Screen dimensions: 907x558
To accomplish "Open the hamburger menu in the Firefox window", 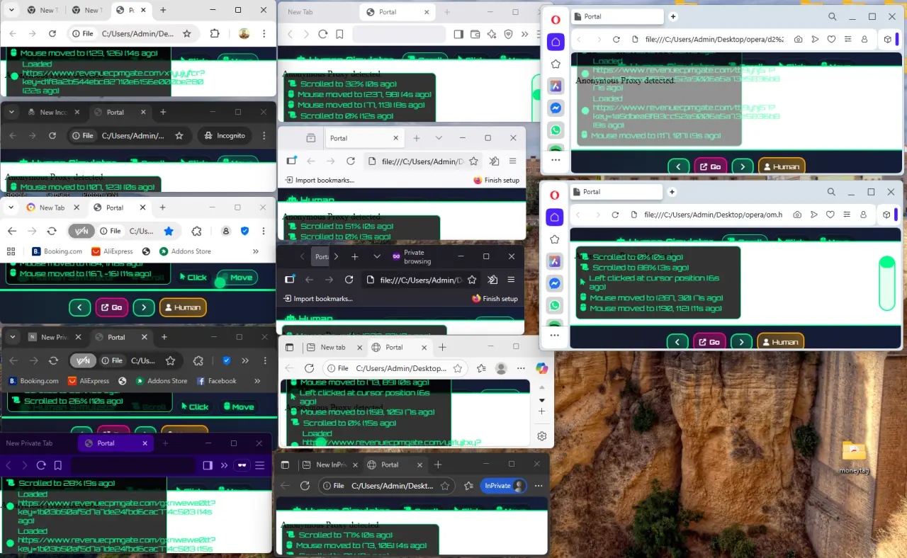I will coord(512,161).
